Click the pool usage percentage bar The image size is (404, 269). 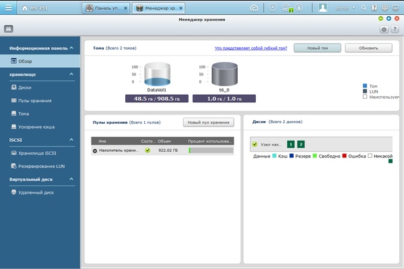pyautogui.click(x=211, y=151)
